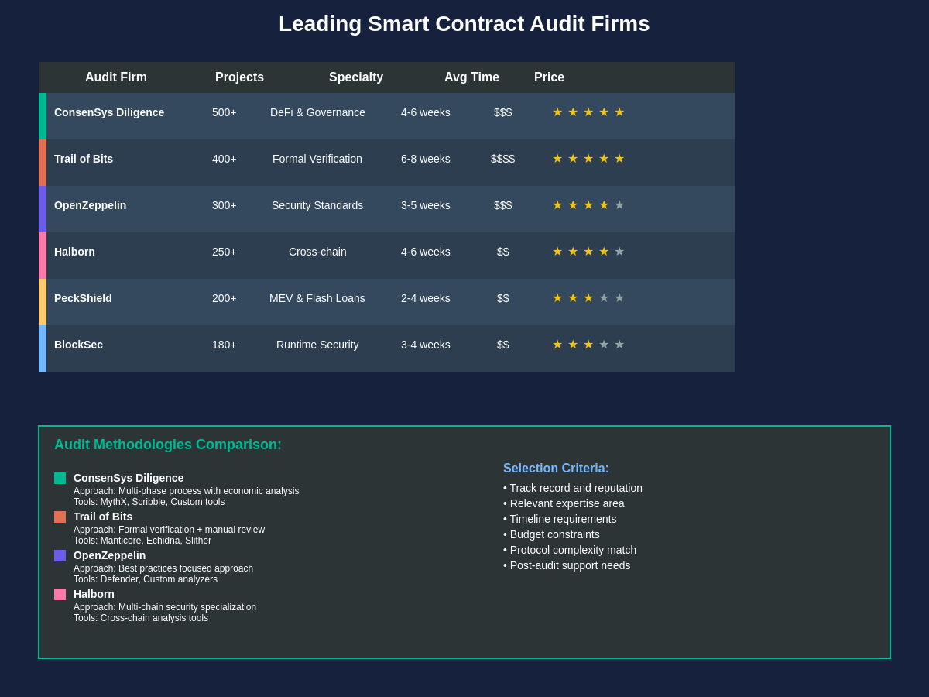The image size is (929, 697).
Task: Click the 3-5 weeks time cell
Action: point(426,205)
